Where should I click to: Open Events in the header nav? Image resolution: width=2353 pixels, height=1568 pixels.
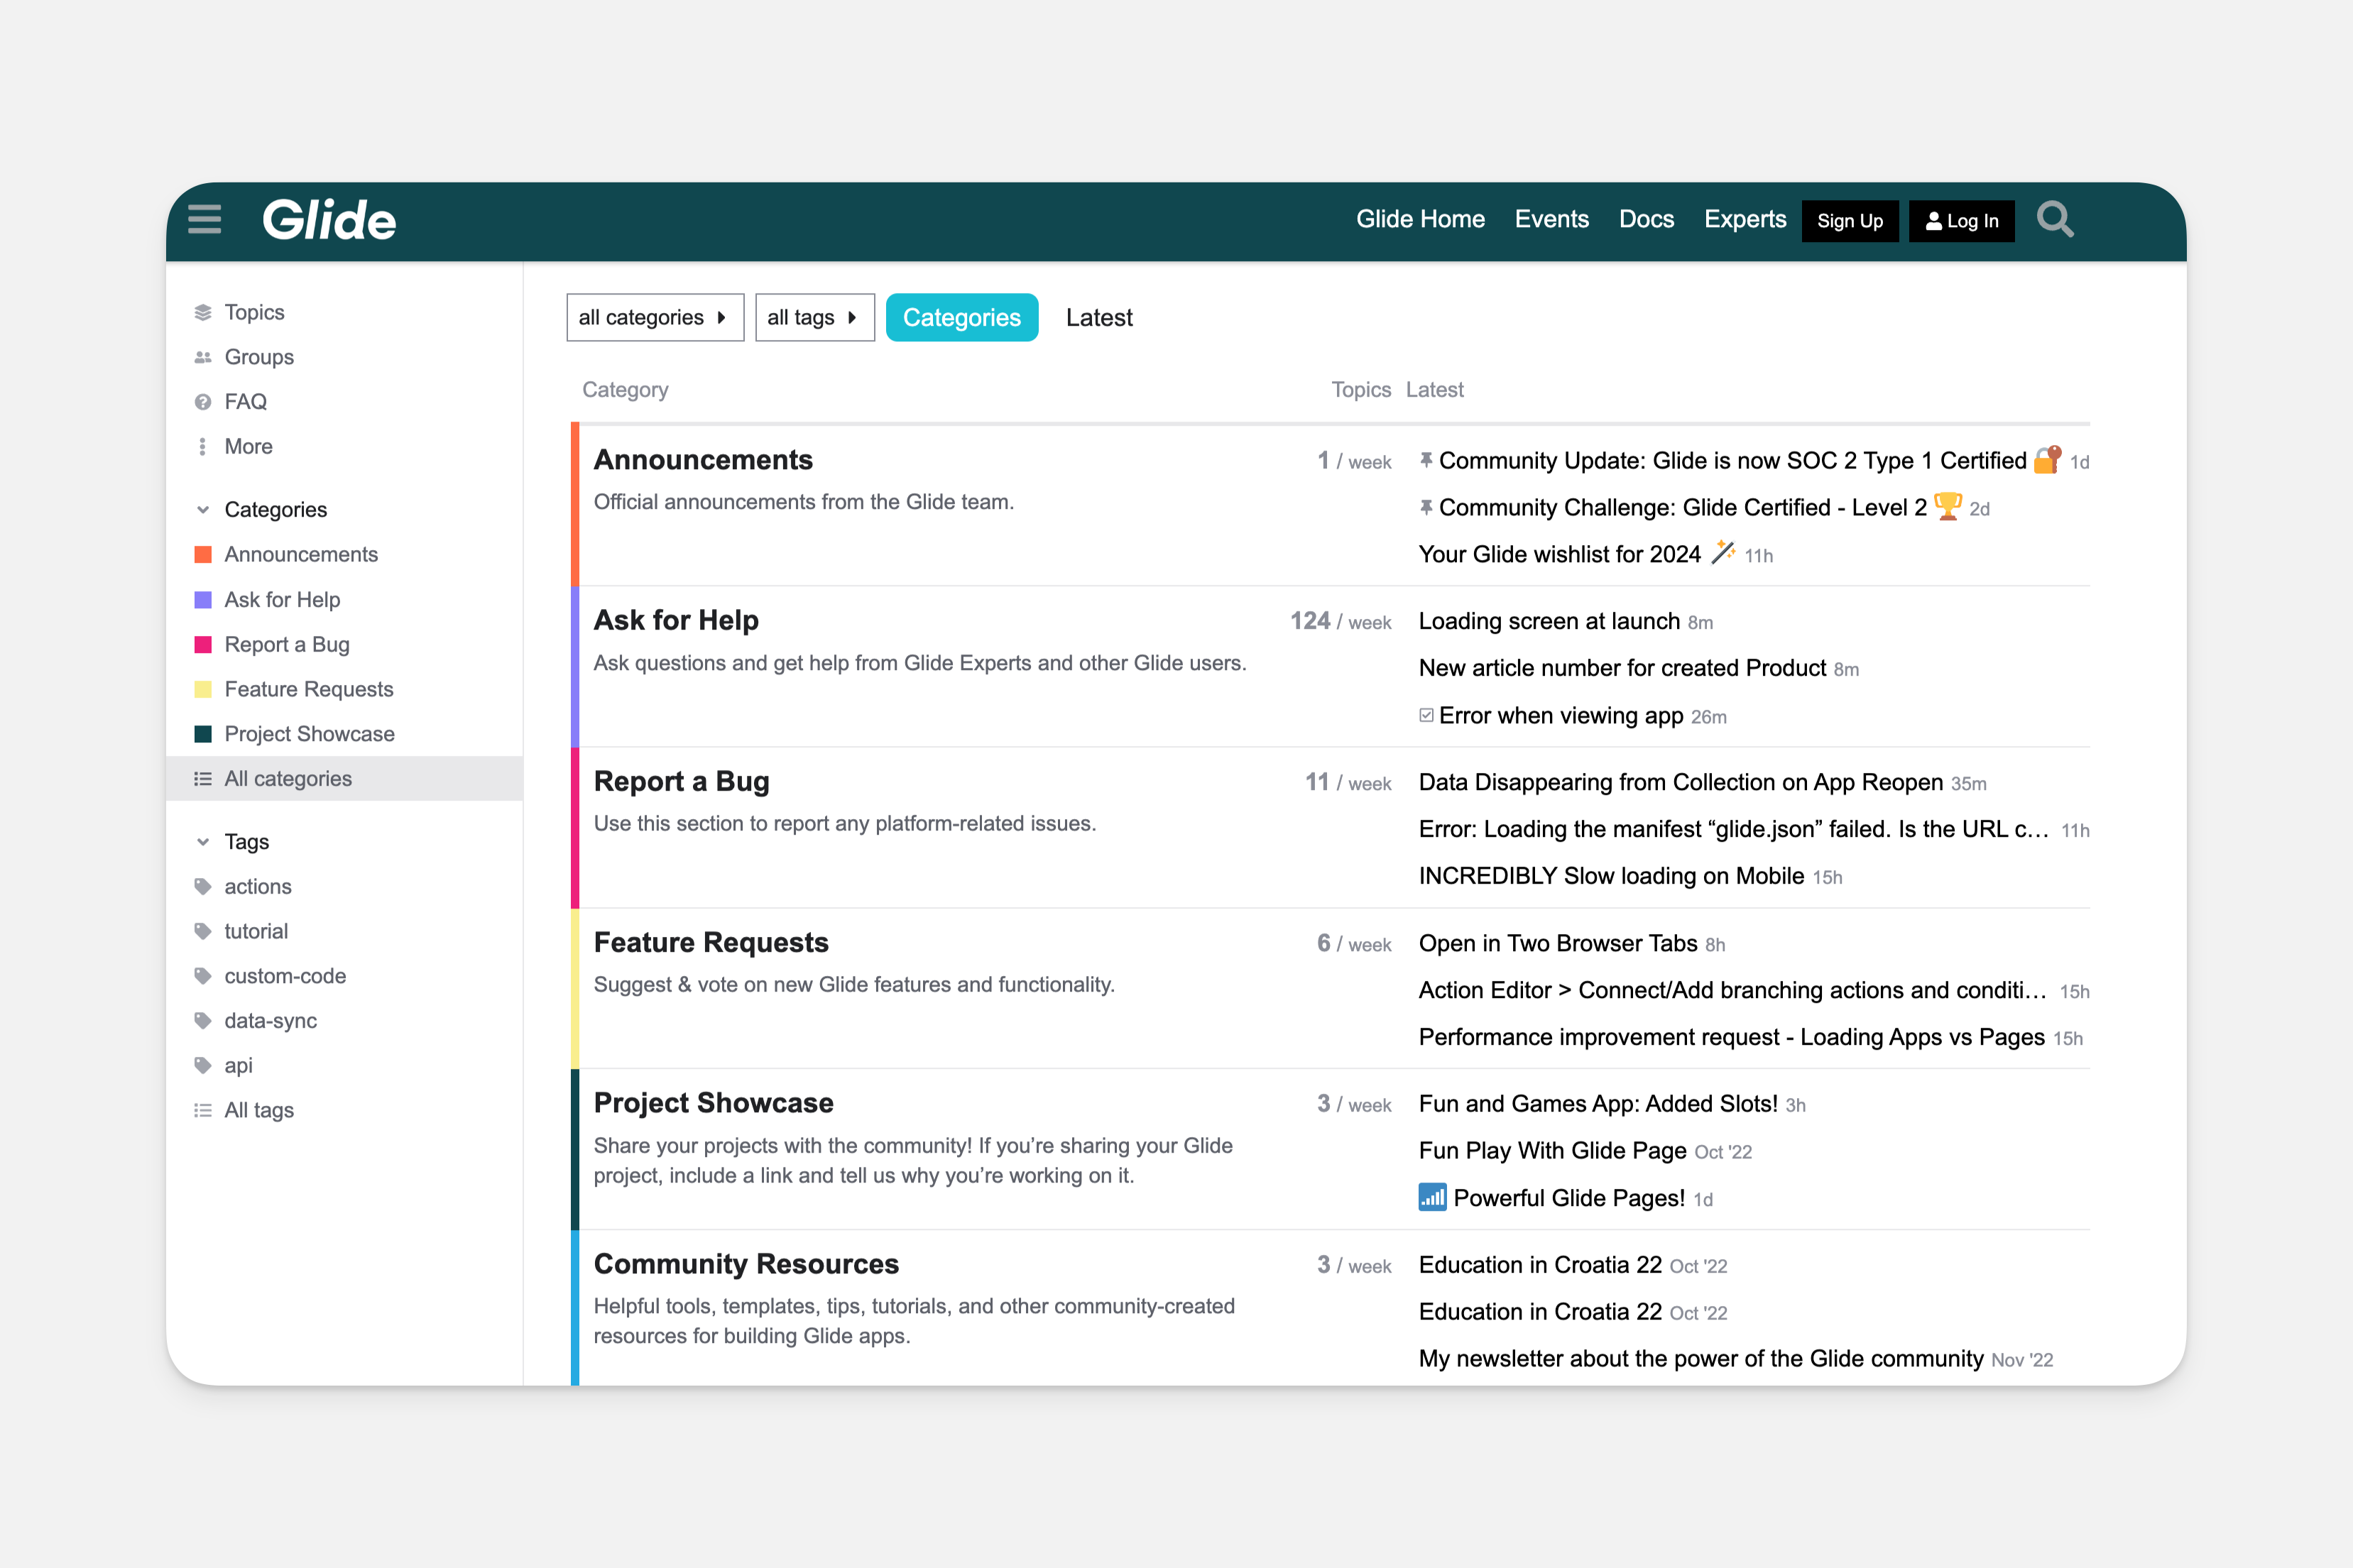(1551, 219)
